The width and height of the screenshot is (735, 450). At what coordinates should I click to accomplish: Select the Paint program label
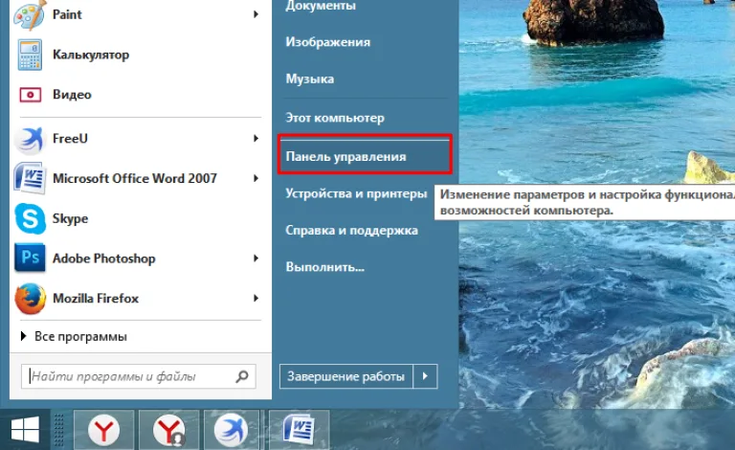click(x=67, y=14)
